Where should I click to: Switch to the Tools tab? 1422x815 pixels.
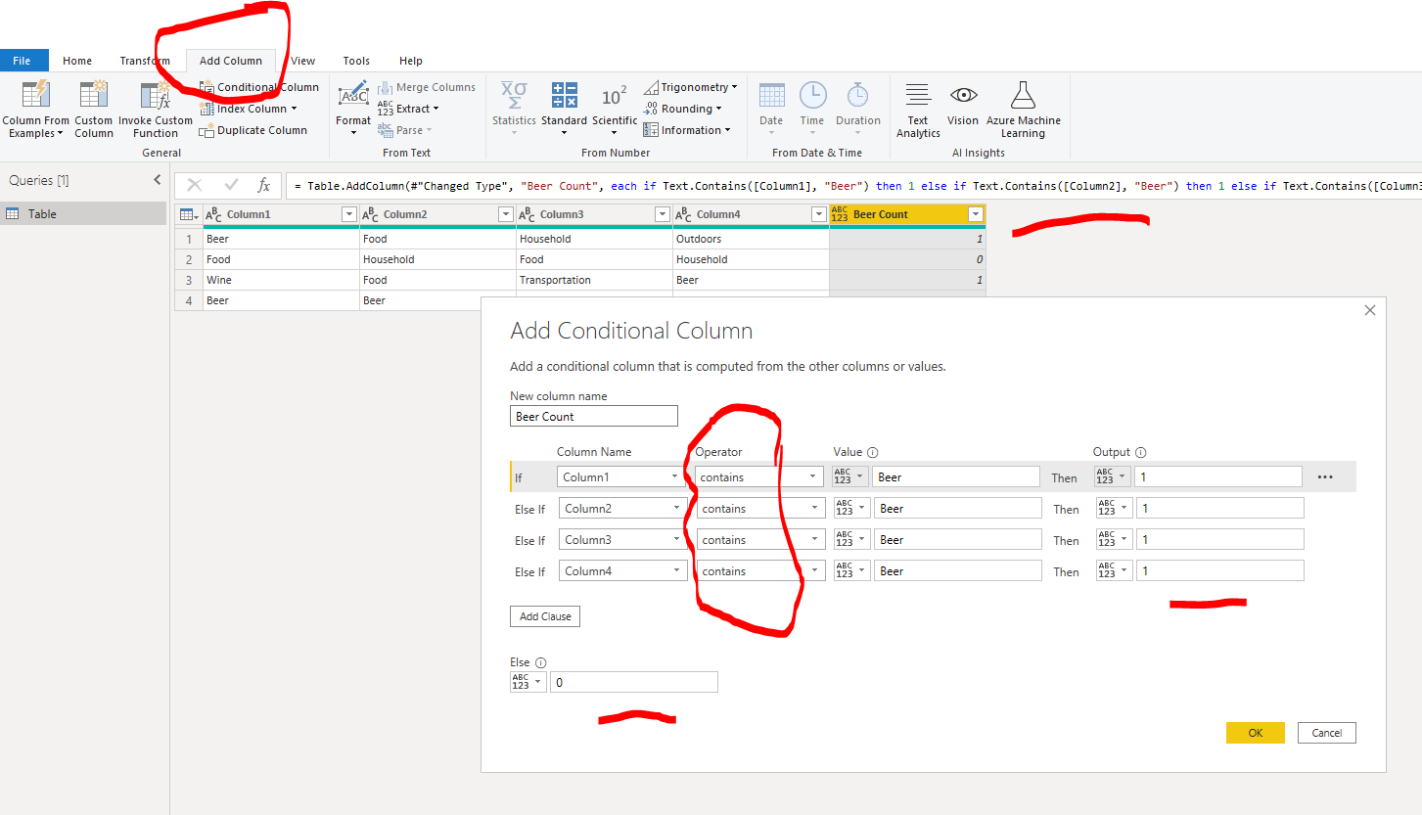tap(356, 61)
